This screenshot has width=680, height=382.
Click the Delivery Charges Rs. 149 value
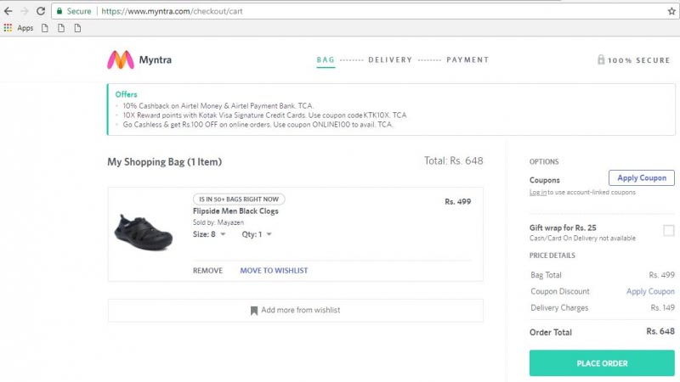point(662,308)
